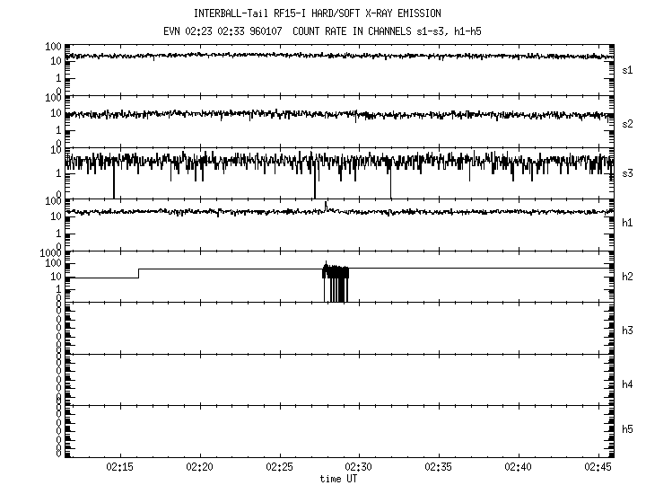Click the 02:20 time tick label
The width and height of the screenshot is (646, 494).
pyautogui.click(x=199, y=468)
